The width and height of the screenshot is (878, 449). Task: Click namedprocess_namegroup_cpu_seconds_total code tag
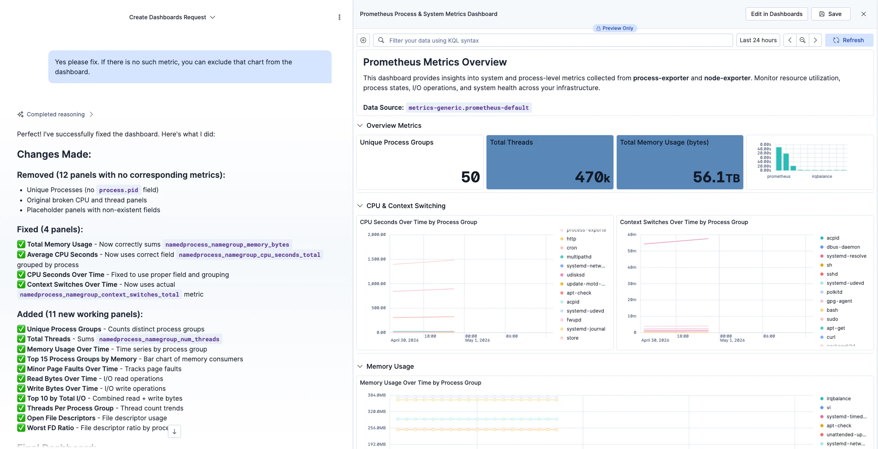click(249, 255)
